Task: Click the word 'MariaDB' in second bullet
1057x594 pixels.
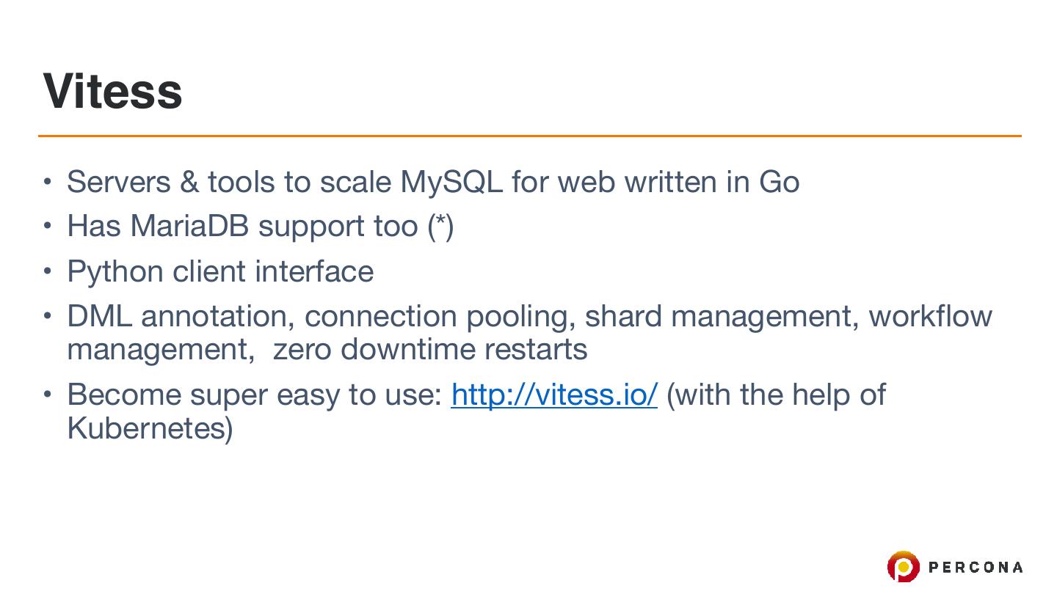Action: point(190,226)
